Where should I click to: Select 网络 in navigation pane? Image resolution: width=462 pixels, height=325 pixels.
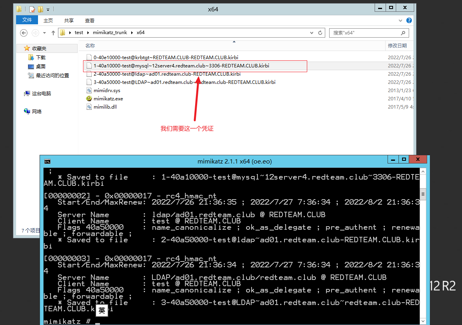click(37, 112)
